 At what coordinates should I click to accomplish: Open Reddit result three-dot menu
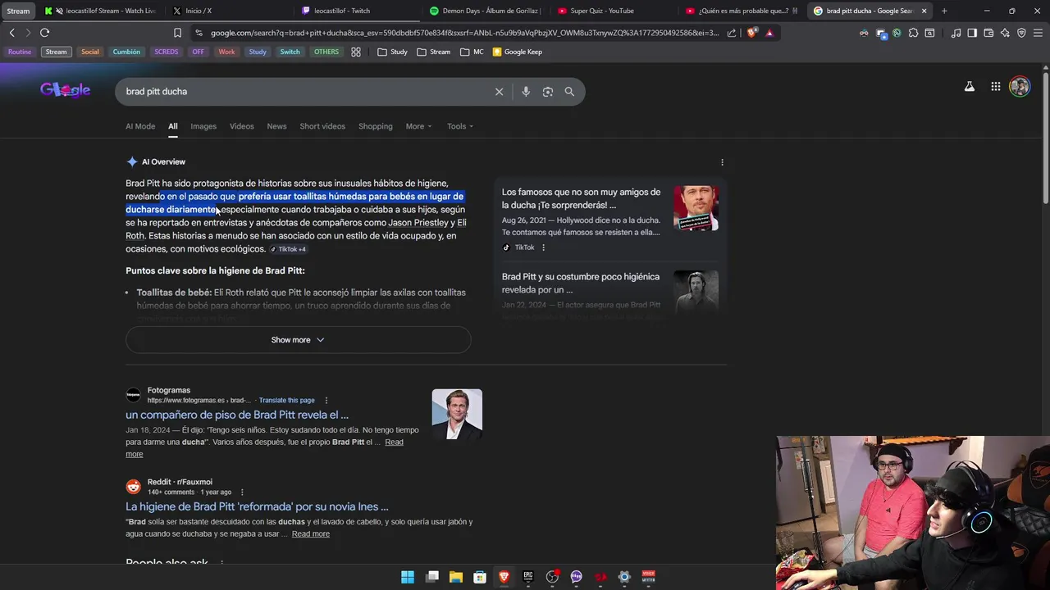(241, 492)
